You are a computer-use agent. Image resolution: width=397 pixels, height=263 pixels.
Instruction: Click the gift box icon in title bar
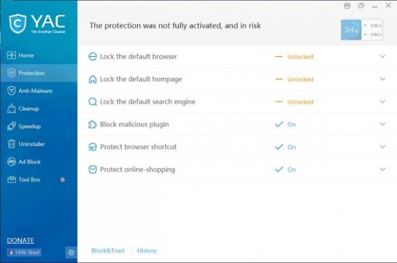click(x=347, y=5)
